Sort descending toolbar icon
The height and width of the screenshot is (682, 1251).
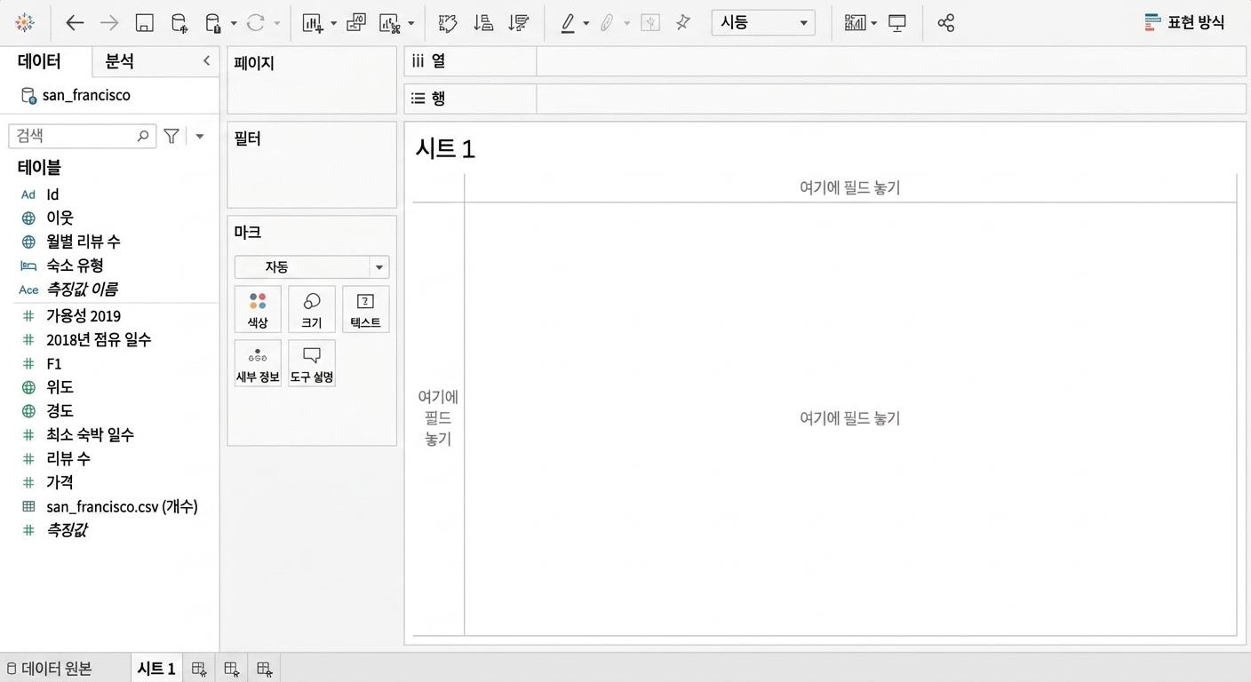pyautogui.click(x=519, y=23)
